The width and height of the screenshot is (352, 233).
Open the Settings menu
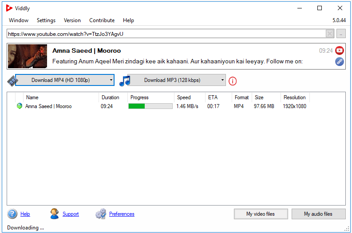(46, 20)
